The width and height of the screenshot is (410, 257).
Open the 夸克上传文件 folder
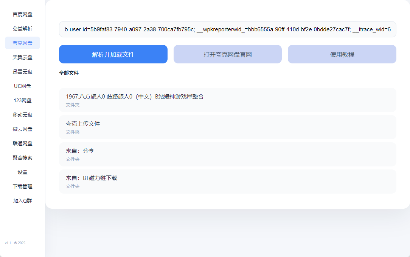tap(227, 127)
